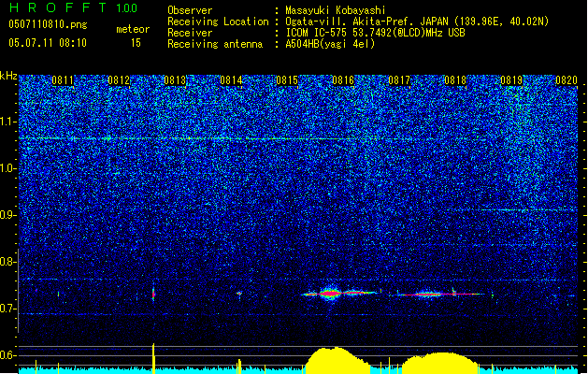Click the tall yellow spike below 0813

pos(153,358)
